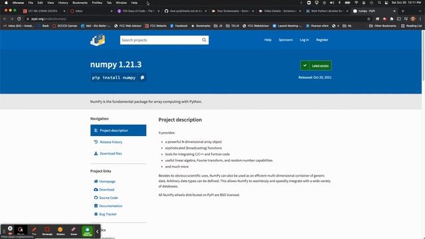
Task: Expand the TD LR bookmarks folder
Action: 232,26
